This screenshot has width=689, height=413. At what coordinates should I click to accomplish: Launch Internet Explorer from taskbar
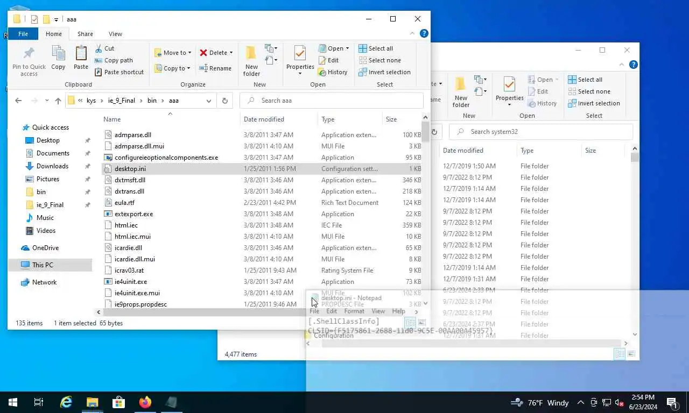pos(66,402)
